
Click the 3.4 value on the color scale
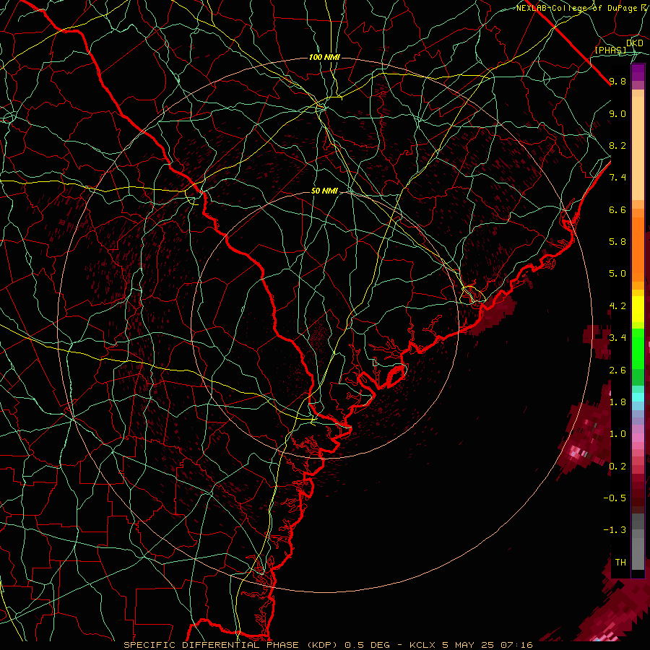[x=617, y=338]
